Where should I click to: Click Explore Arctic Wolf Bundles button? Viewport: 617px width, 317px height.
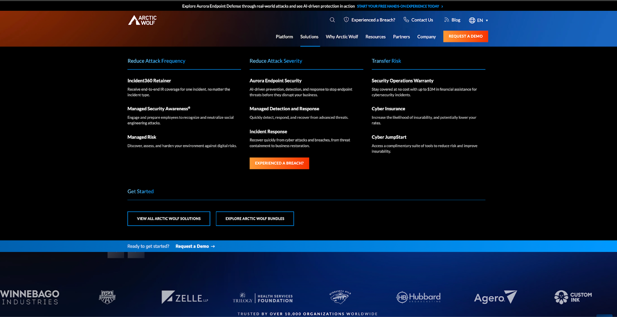point(255,219)
